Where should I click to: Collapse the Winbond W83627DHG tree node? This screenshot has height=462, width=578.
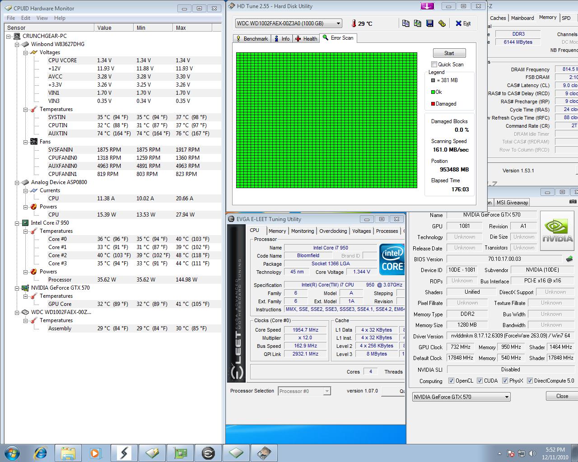coord(17,44)
